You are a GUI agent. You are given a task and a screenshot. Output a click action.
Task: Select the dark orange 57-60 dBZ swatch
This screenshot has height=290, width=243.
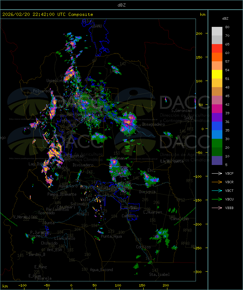pos(217,57)
